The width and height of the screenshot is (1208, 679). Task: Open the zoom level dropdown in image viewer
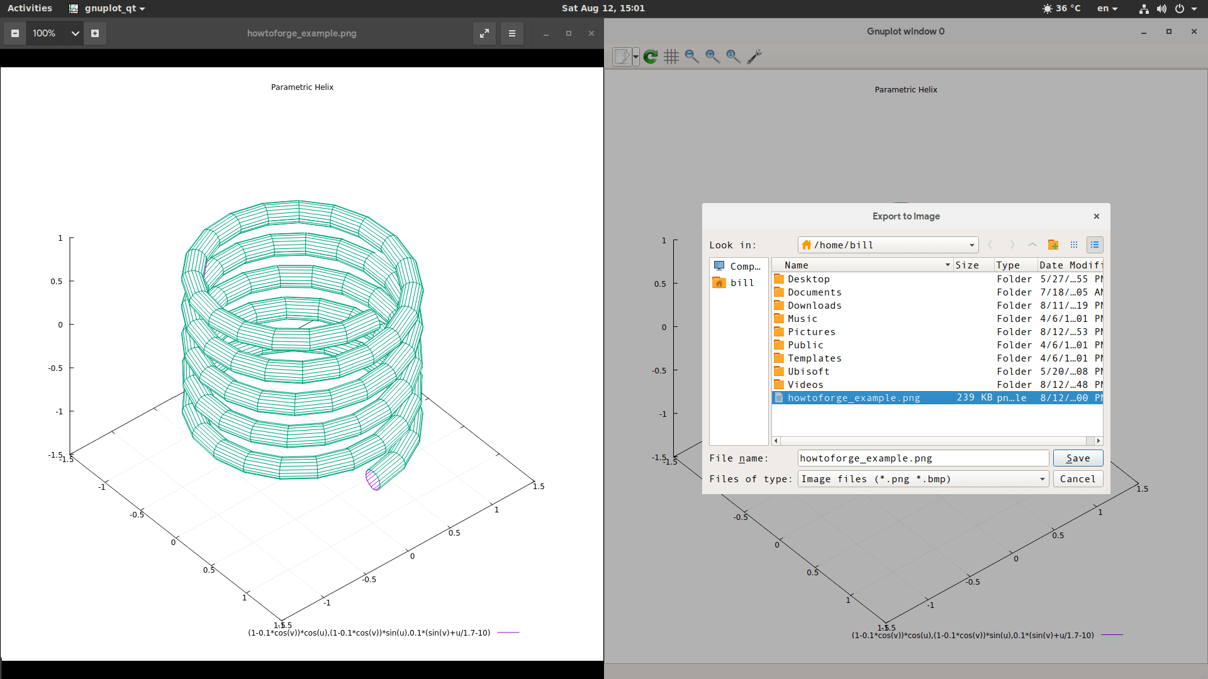tap(75, 33)
